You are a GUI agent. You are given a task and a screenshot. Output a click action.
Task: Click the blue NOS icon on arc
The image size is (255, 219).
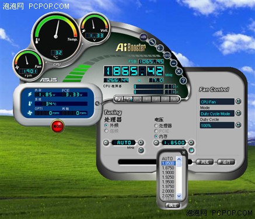(144, 36)
